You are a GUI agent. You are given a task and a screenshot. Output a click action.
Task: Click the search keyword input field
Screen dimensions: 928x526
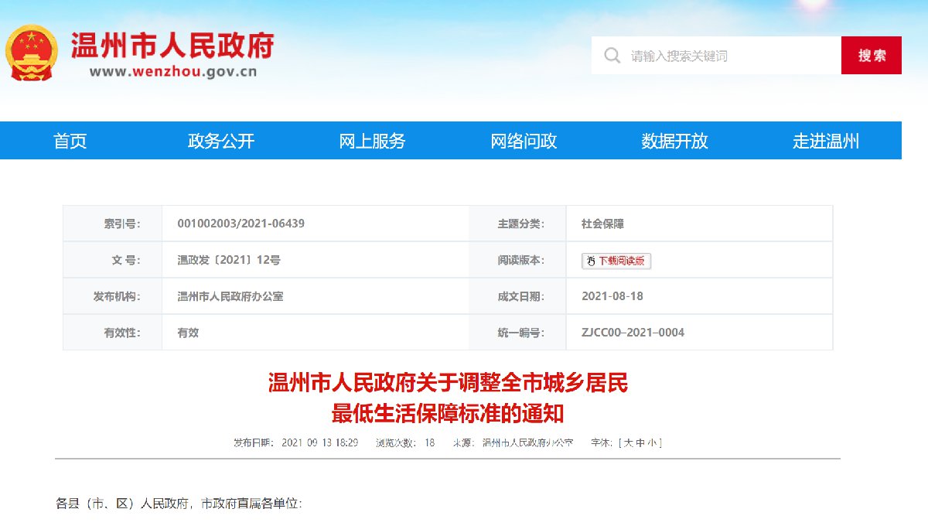pyautogui.click(x=716, y=56)
